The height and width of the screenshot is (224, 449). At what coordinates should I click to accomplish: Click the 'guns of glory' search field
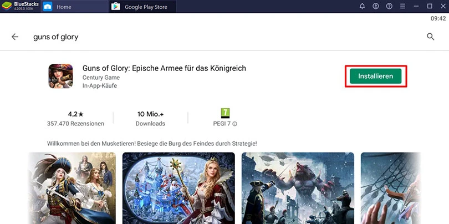point(56,37)
